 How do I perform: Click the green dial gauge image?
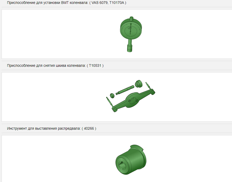click(x=131, y=34)
